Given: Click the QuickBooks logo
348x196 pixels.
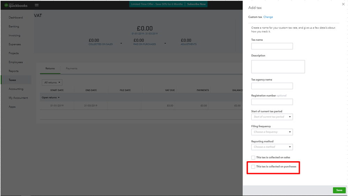Looking at the screenshot, I should [x=16, y=5].
